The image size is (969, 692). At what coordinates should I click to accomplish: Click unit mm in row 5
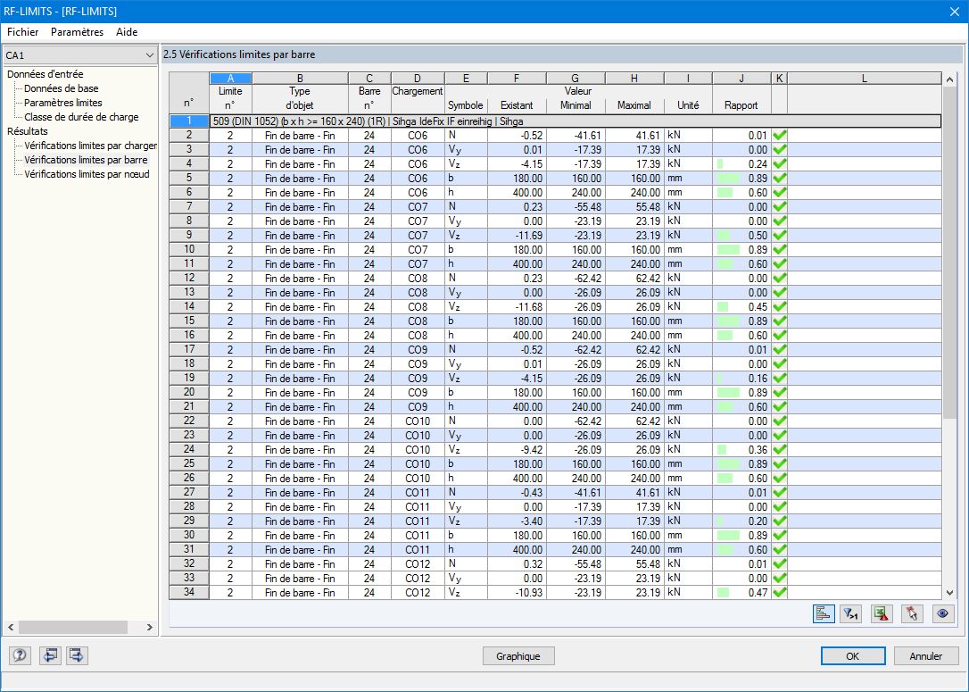pyautogui.click(x=688, y=178)
